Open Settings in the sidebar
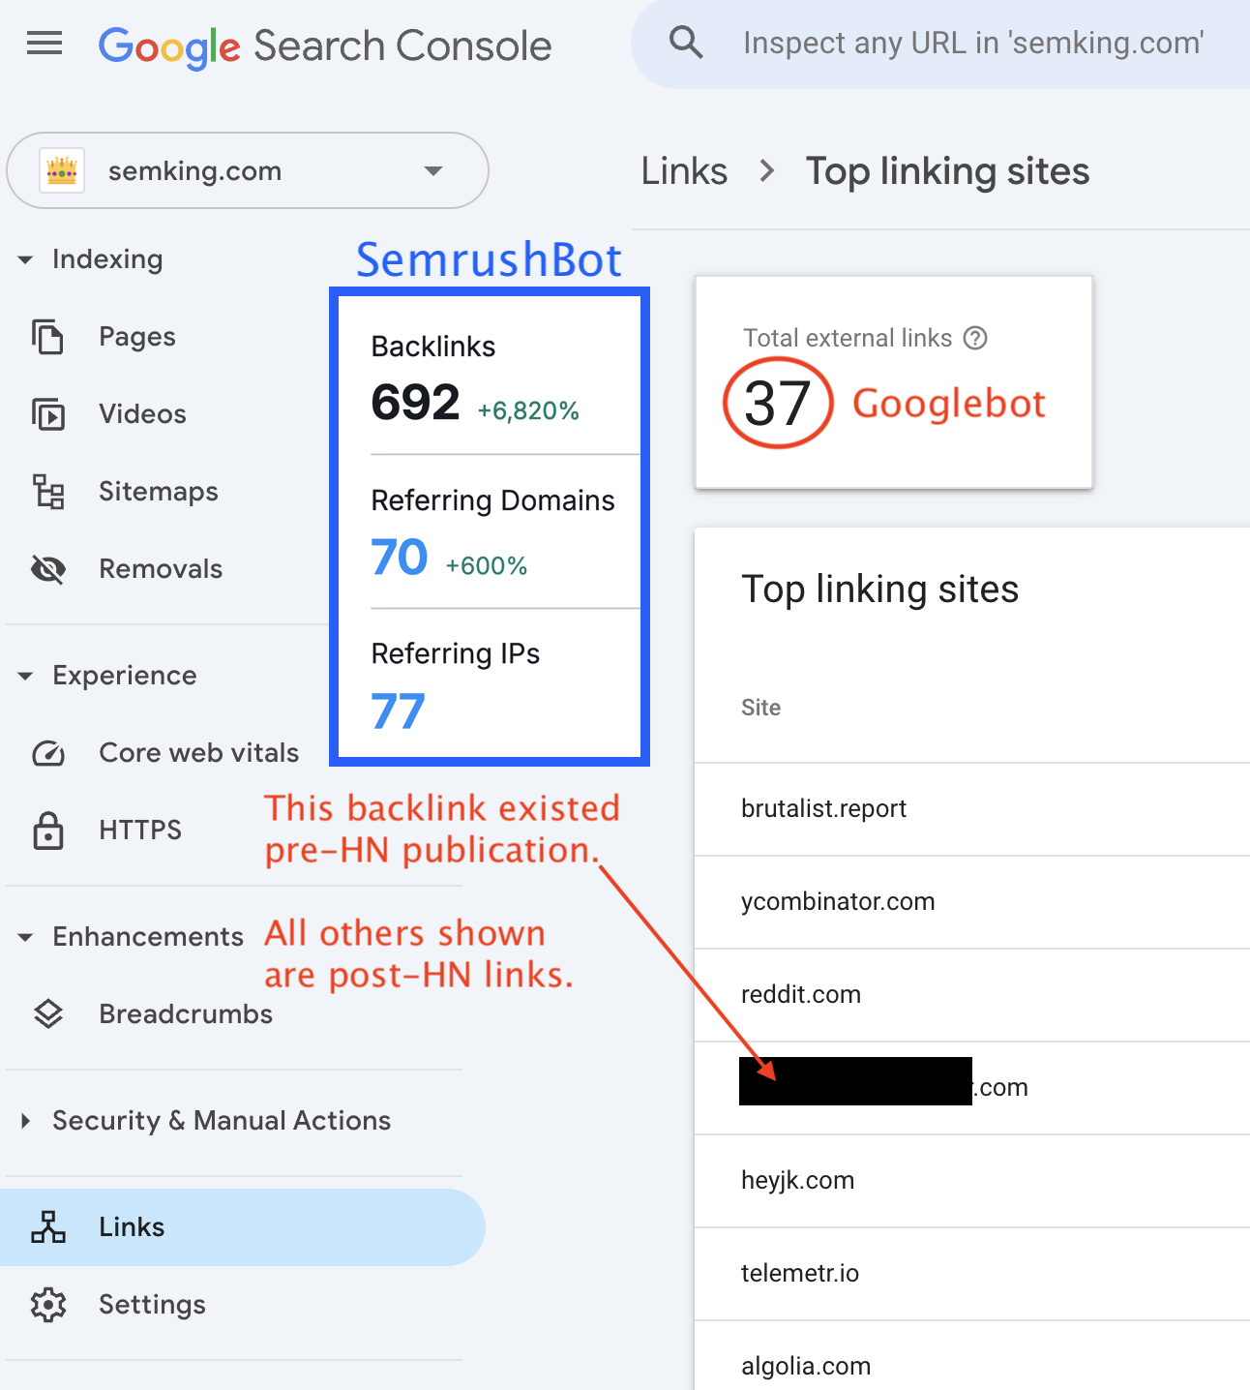Viewport: 1250px width, 1390px height. (x=152, y=1305)
